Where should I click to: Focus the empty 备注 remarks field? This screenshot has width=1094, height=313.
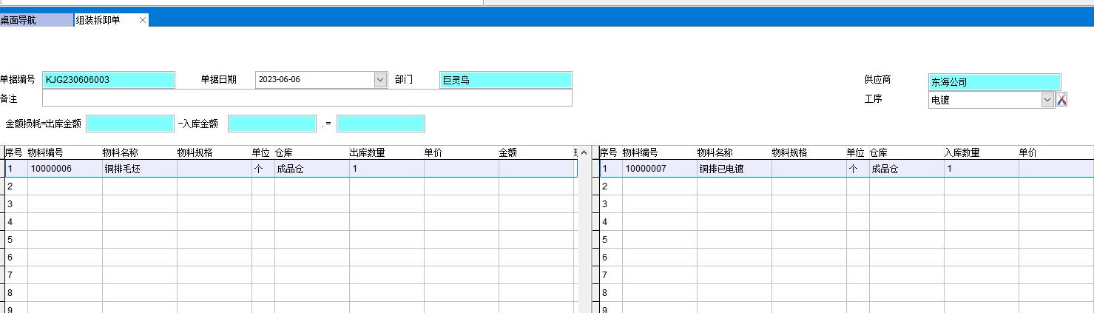coord(307,98)
